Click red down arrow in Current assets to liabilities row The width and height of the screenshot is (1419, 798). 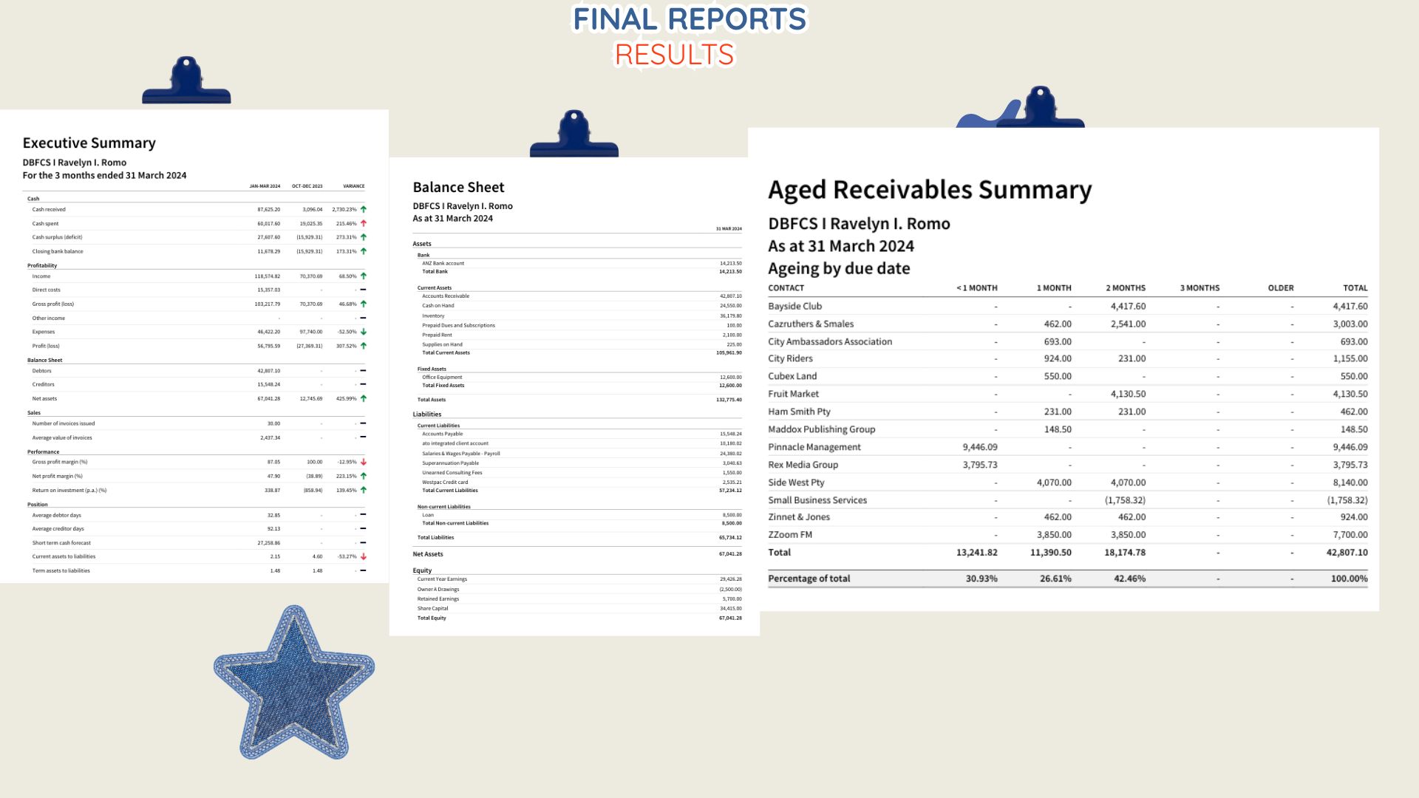(364, 556)
